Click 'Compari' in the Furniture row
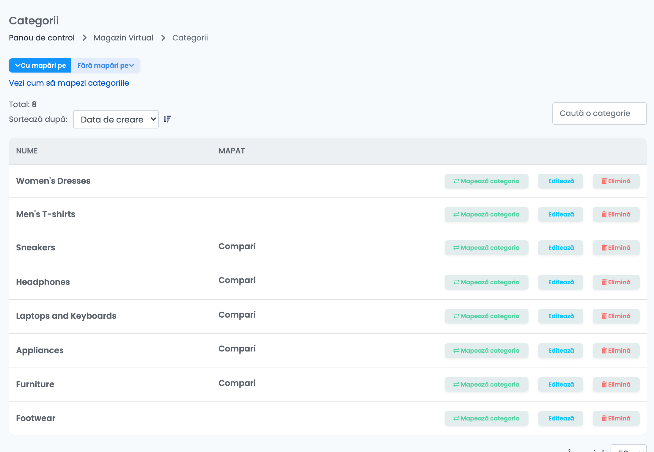Viewport: 654px width, 452px height. click(x=237, y=383)
